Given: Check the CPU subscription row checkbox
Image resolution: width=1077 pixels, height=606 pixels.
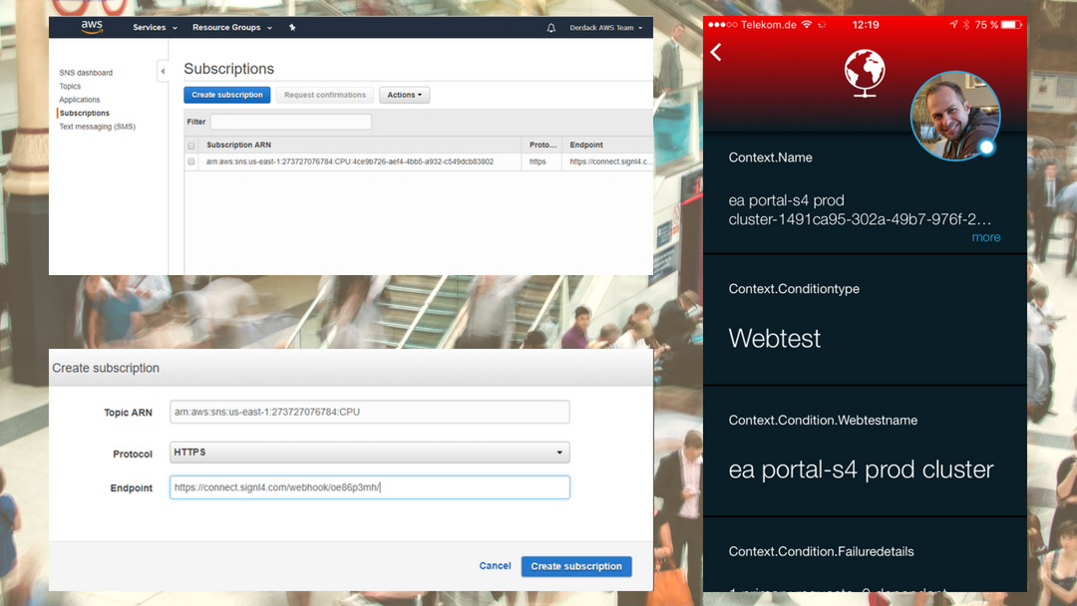Looking at the screenshot, I should 191,162.
